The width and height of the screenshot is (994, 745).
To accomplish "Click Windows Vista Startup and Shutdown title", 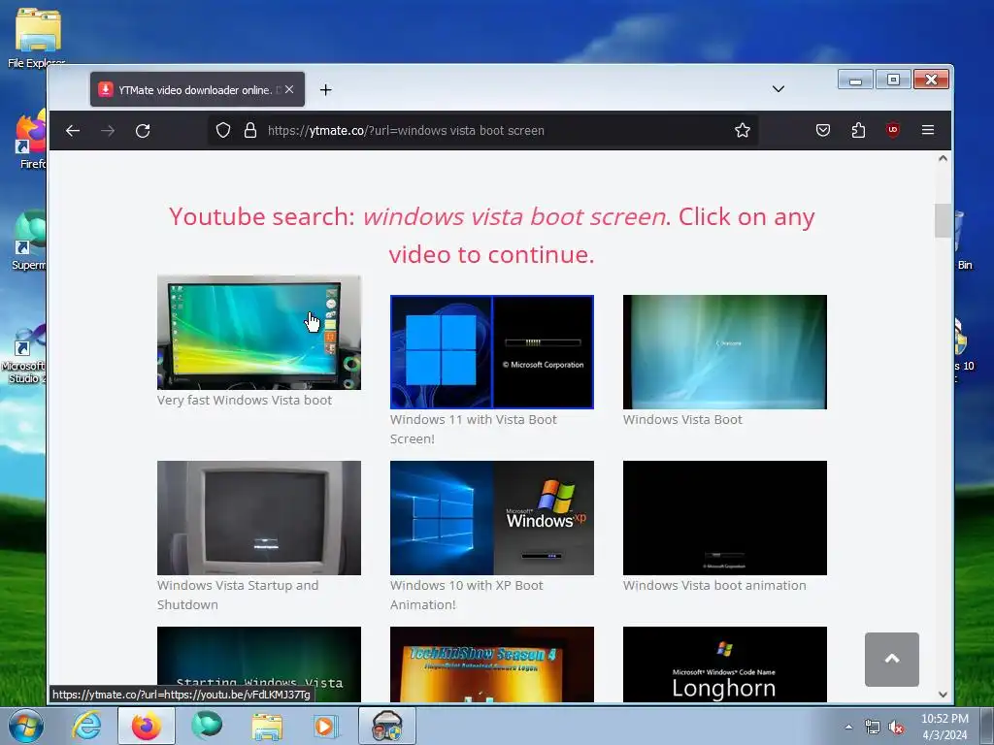I will 238,595.
